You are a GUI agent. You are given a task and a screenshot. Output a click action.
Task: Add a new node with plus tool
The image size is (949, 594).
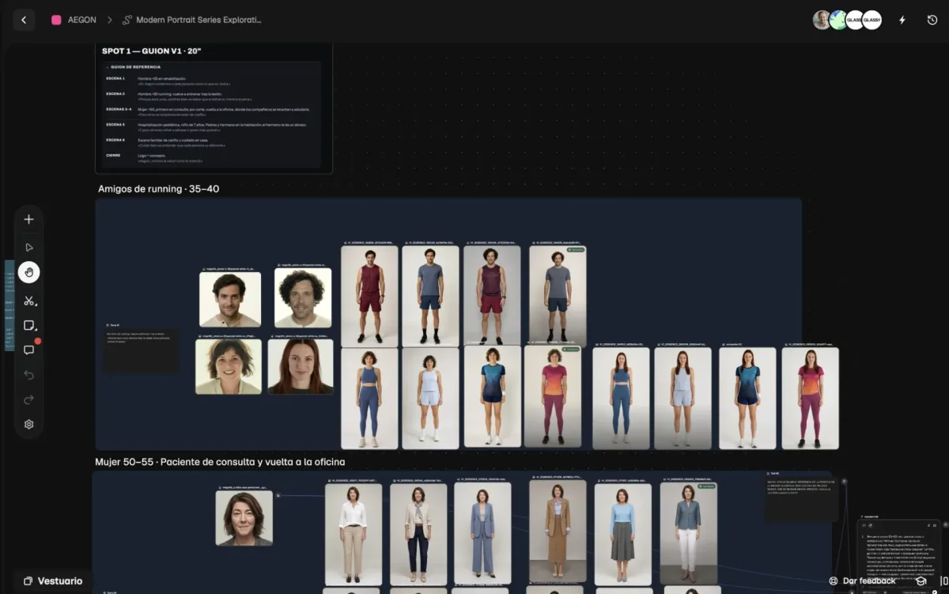[x=28, y=219]
